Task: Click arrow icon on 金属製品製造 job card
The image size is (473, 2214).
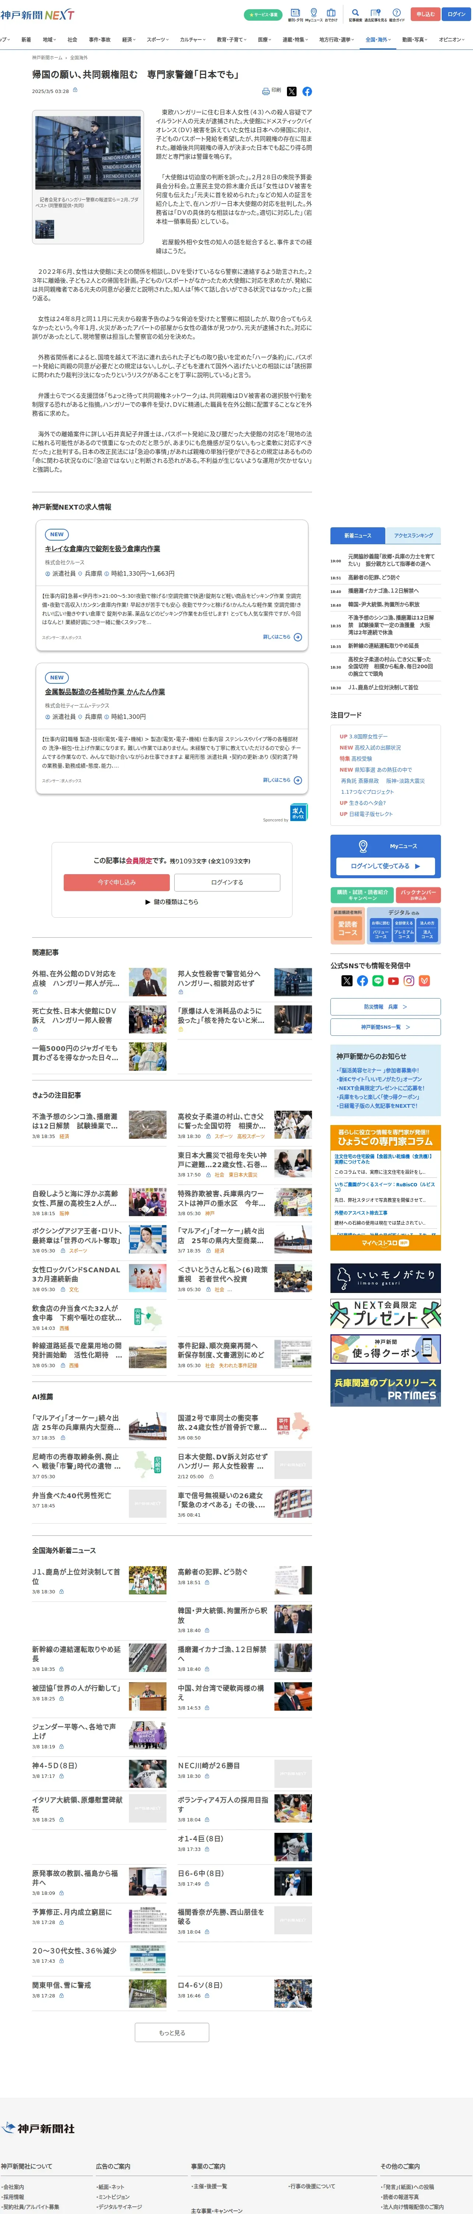Action: coord(298,780)
